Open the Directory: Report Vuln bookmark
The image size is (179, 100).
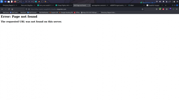pyautogui.click(x=107, y=12)
